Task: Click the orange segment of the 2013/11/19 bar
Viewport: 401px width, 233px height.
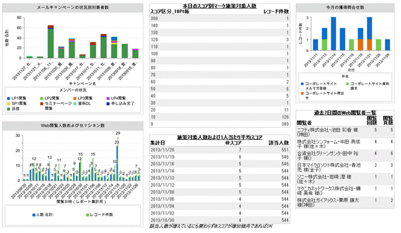Action: click(360, 45)
